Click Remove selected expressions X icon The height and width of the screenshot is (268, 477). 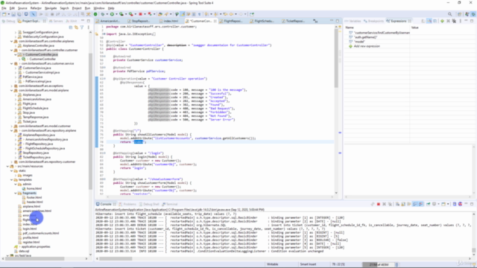[x=448, y=21]
